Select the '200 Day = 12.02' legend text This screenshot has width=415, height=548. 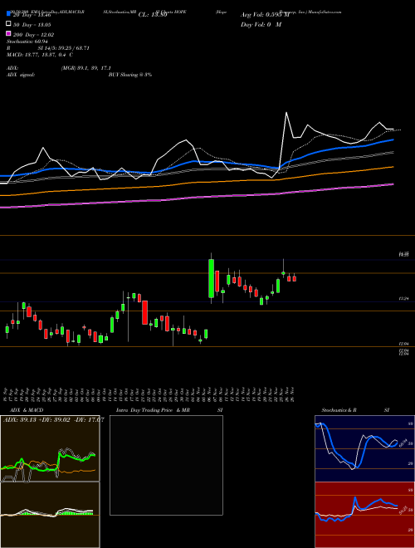click(x=33, y=35)
